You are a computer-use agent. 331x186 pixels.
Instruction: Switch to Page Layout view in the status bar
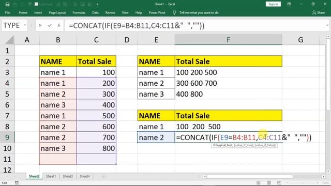pyautogui.click(x=269, y=182)
